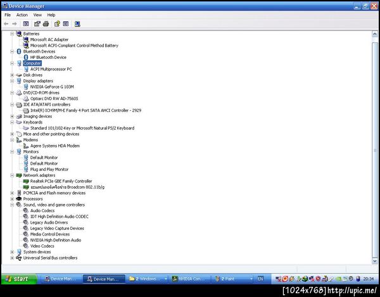Click the Processors category icon

(19, 199)
